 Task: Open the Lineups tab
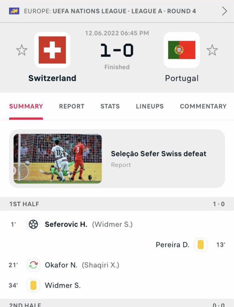click(x=150, y=106)
